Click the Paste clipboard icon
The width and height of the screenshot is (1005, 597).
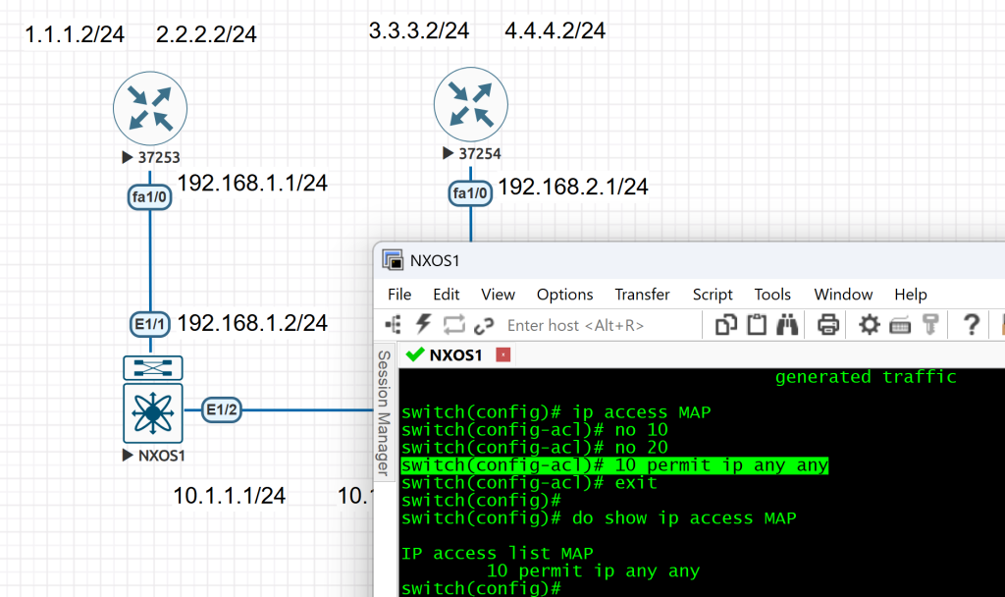pyautogui.click(x=757, y=324)
